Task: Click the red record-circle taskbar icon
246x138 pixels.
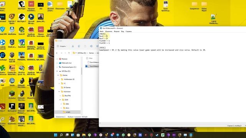Action: 151,135
